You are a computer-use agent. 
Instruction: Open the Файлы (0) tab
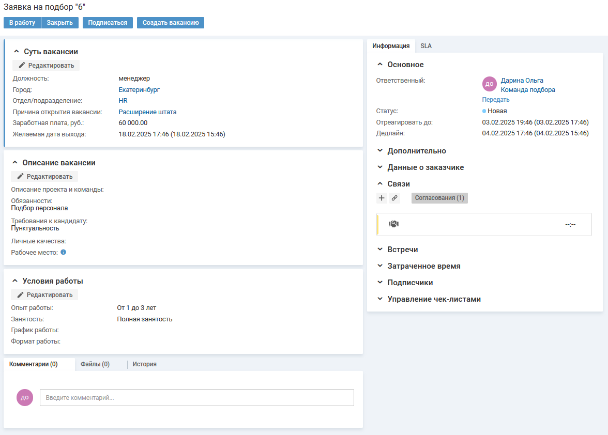(x=95, y=364)
